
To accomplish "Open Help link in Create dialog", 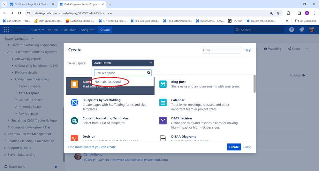I will [247, 50].
